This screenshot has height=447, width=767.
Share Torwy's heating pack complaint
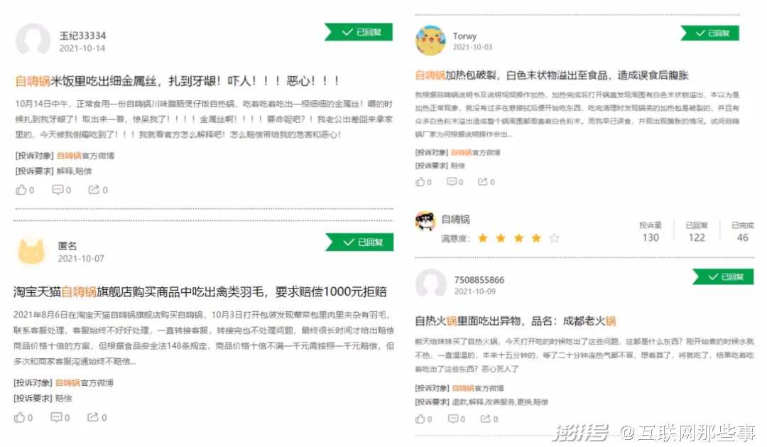click(483, 182)
